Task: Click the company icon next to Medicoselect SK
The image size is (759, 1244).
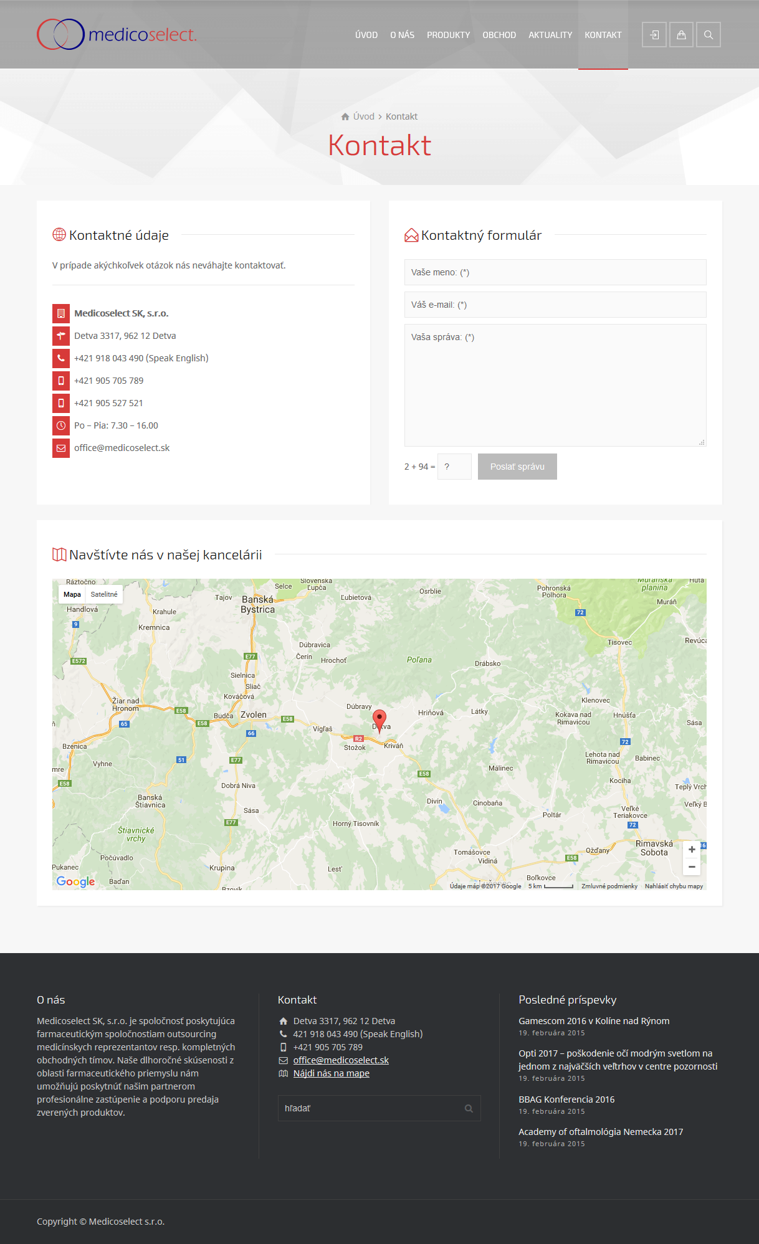Action: pyautogui.click(x=61, y=313)
